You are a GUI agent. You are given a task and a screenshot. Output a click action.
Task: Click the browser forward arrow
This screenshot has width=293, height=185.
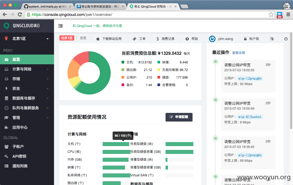coord(12,15)
